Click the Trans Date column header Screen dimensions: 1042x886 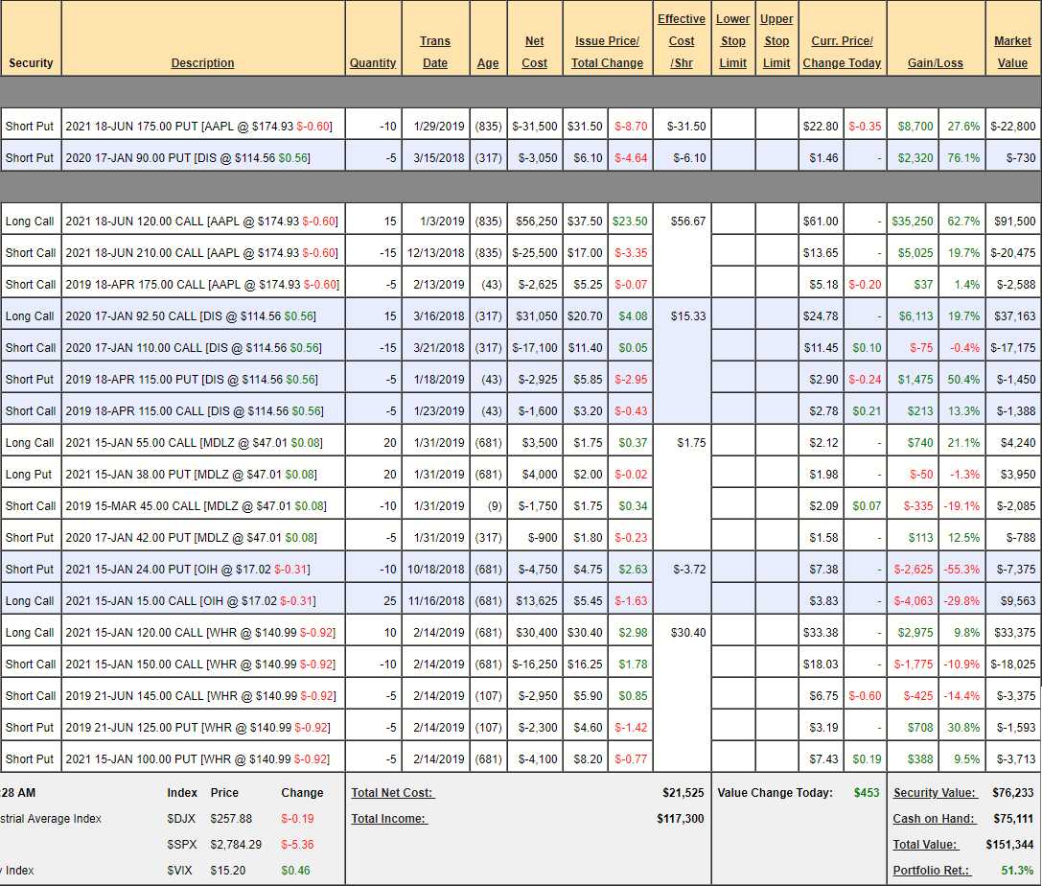[x=435, y=52]
